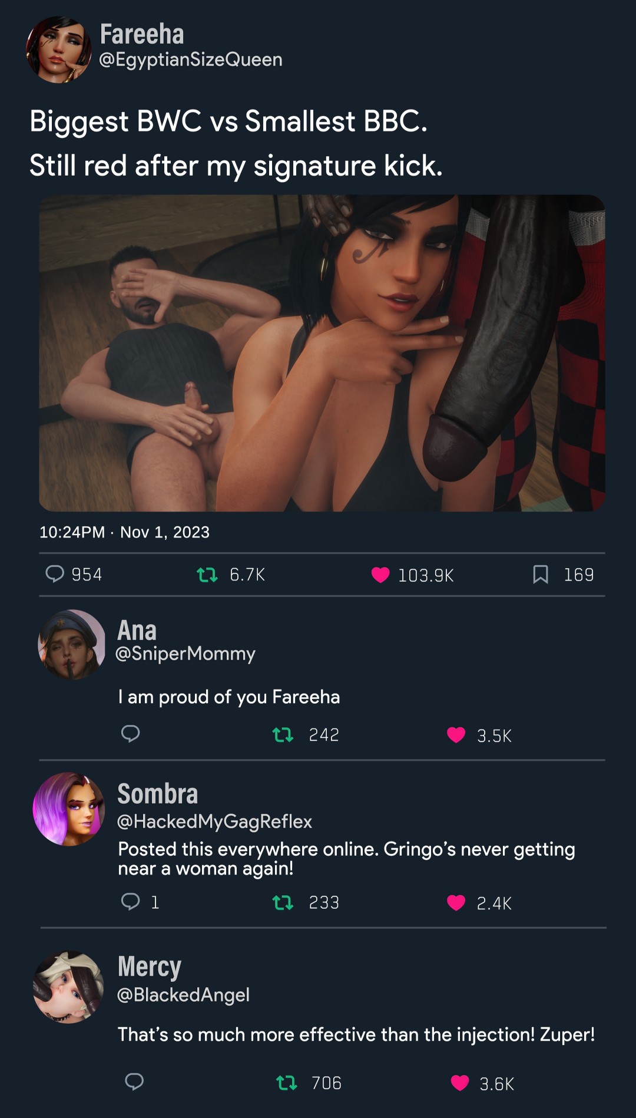Repost Ana's comment with 242 reposts

[x=283, y=735]
